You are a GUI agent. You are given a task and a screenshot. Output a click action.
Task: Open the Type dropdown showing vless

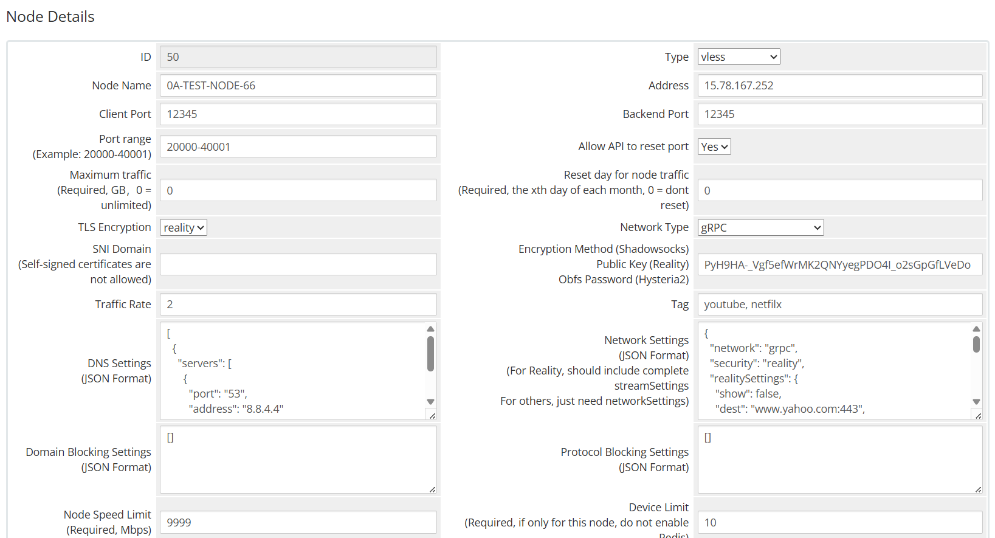coord(739,57)
